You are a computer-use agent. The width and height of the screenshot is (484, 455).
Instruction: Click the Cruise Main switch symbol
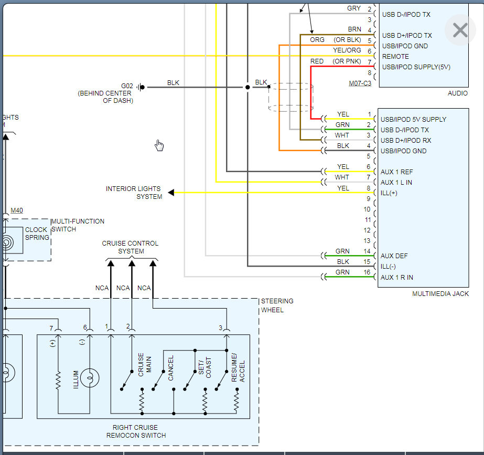127,380
